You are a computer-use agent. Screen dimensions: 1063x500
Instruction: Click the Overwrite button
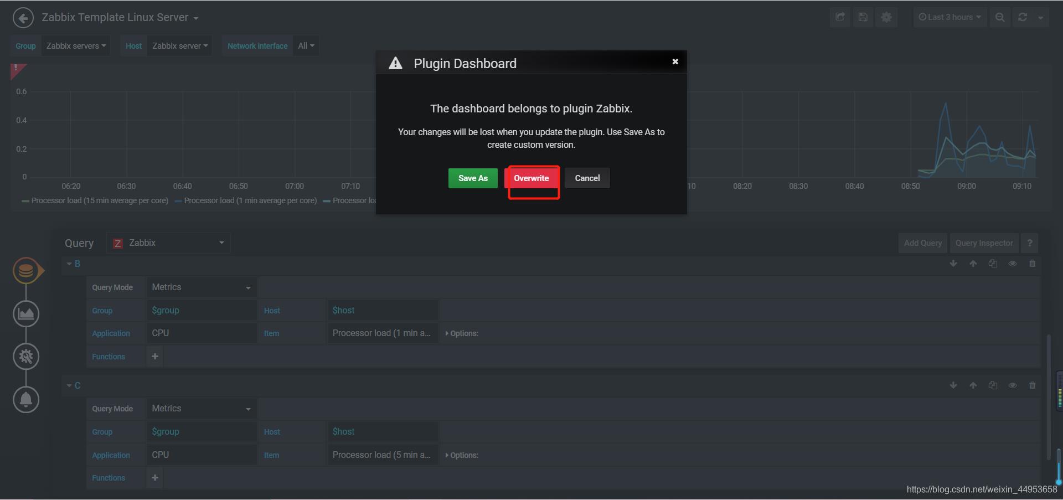point(531,178)
